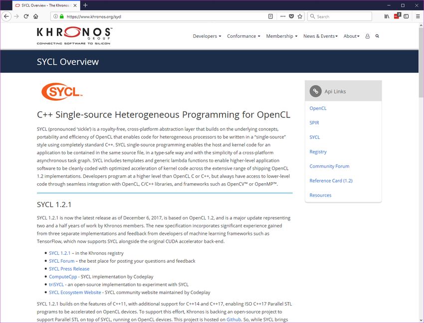
Task: Read the SYCL Press Release link
Action: coord(69,269)
